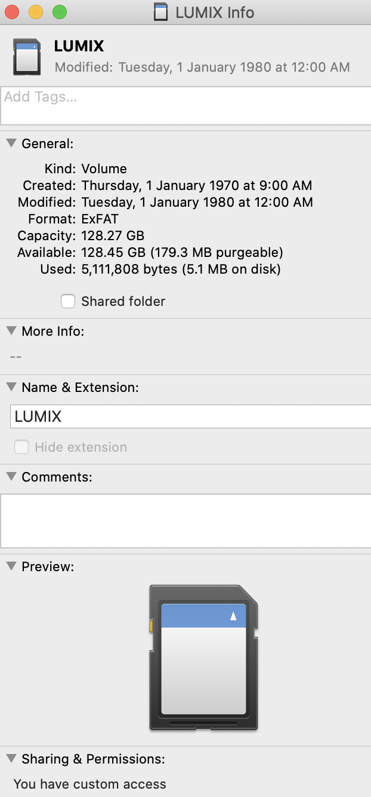
Task: Click the large SD card preview image
Action: coord(203,658)
